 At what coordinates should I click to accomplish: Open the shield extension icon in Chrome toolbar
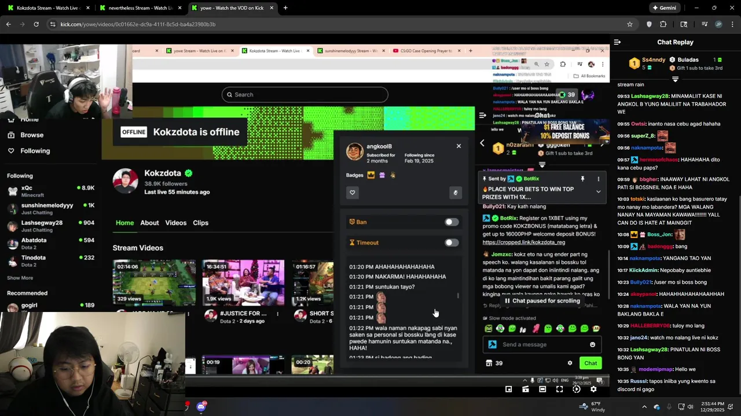click(x=649, y=24)
